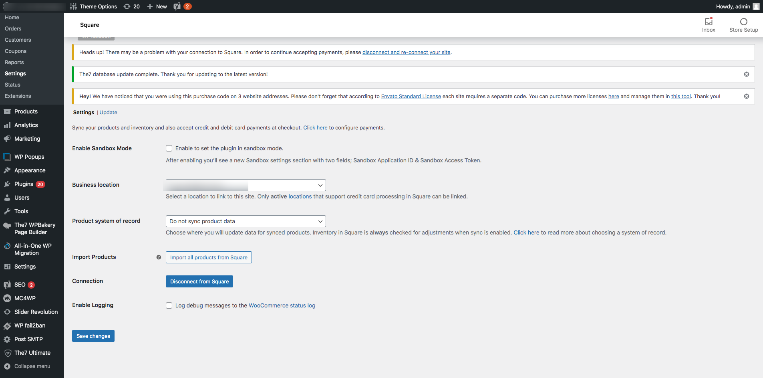
Task: Open the Yoast SEO toolbar icon
Action: (177, 6)
